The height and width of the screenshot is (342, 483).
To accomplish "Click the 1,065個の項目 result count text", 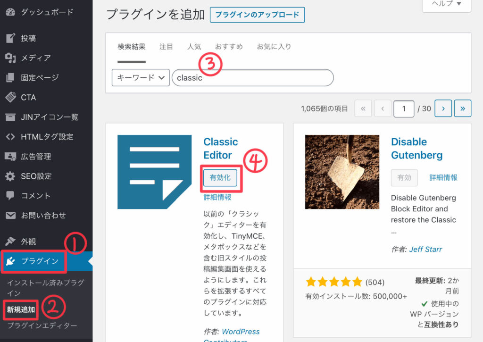I will (x=325, y=108).
